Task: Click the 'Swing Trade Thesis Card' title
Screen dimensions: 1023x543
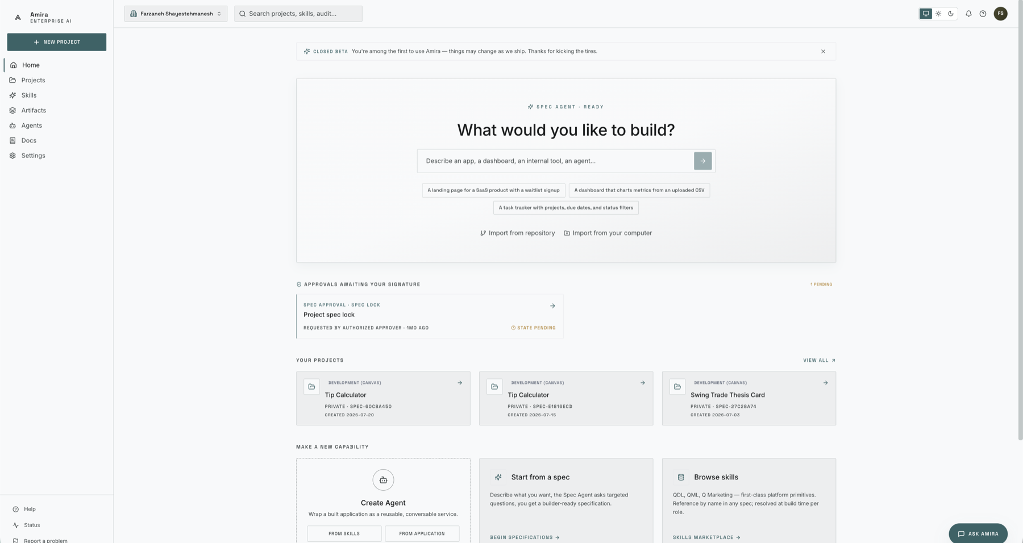Action: point(727,395)
